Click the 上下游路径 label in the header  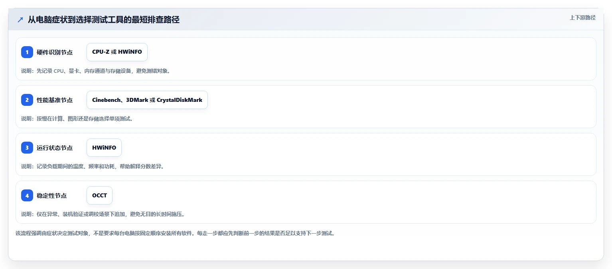point(582,18)
